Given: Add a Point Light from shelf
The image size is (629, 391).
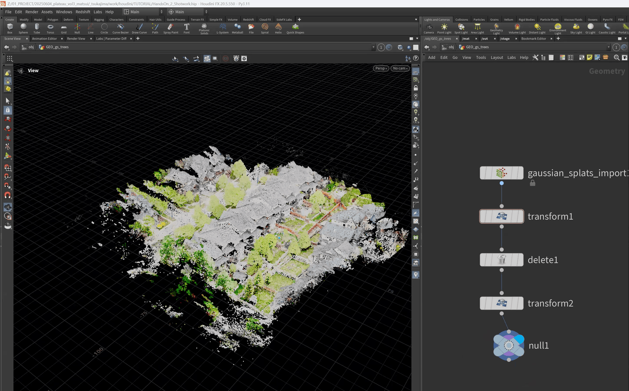Looking at the screenshot, I should pos(444,28).
